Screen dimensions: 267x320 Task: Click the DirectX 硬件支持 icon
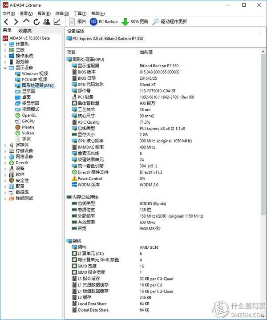[74, 172]
